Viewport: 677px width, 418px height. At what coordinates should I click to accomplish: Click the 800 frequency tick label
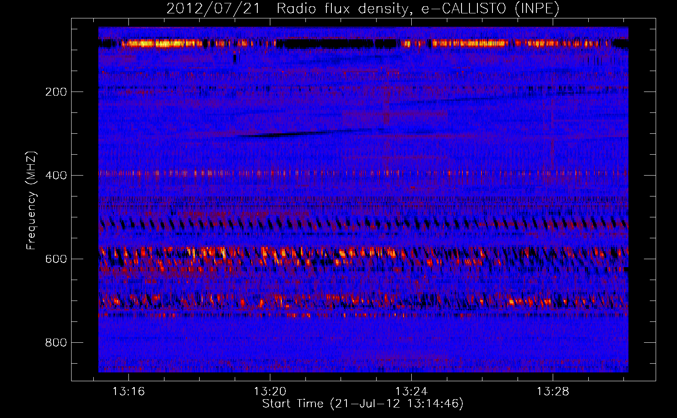(56, 343)
